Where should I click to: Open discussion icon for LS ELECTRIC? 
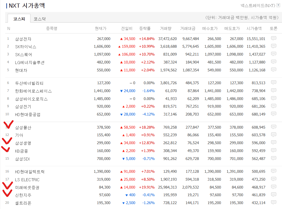[273, 179]
